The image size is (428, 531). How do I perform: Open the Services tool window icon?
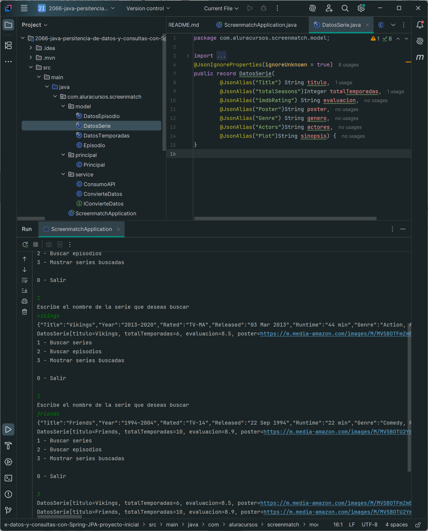click(8, 462)
